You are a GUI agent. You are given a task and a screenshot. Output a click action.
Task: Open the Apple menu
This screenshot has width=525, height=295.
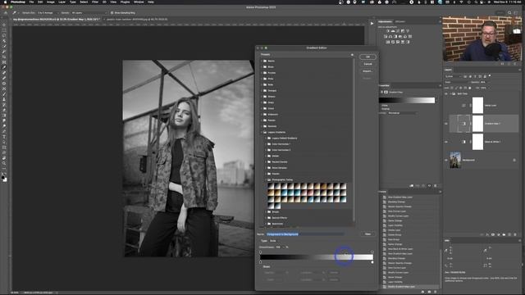[x=6, y=2]
